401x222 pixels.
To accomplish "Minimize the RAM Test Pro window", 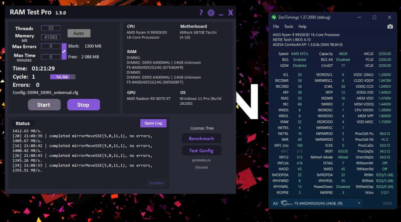I will point(221,15).
